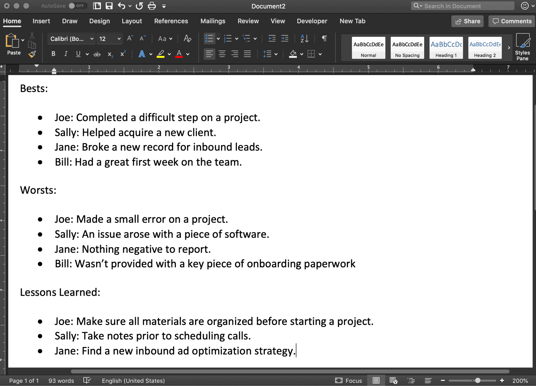Apply Heading 1 style

pyautogui.click(x=446, y=48)
